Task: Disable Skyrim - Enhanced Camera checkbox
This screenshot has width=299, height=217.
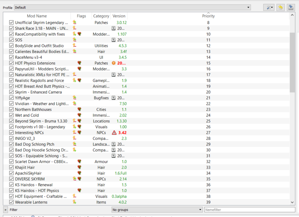Action: click(x=11, y=92)
